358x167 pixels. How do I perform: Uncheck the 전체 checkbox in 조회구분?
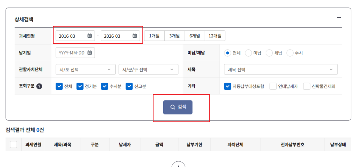pyautogui.click(x=59, y=86)
